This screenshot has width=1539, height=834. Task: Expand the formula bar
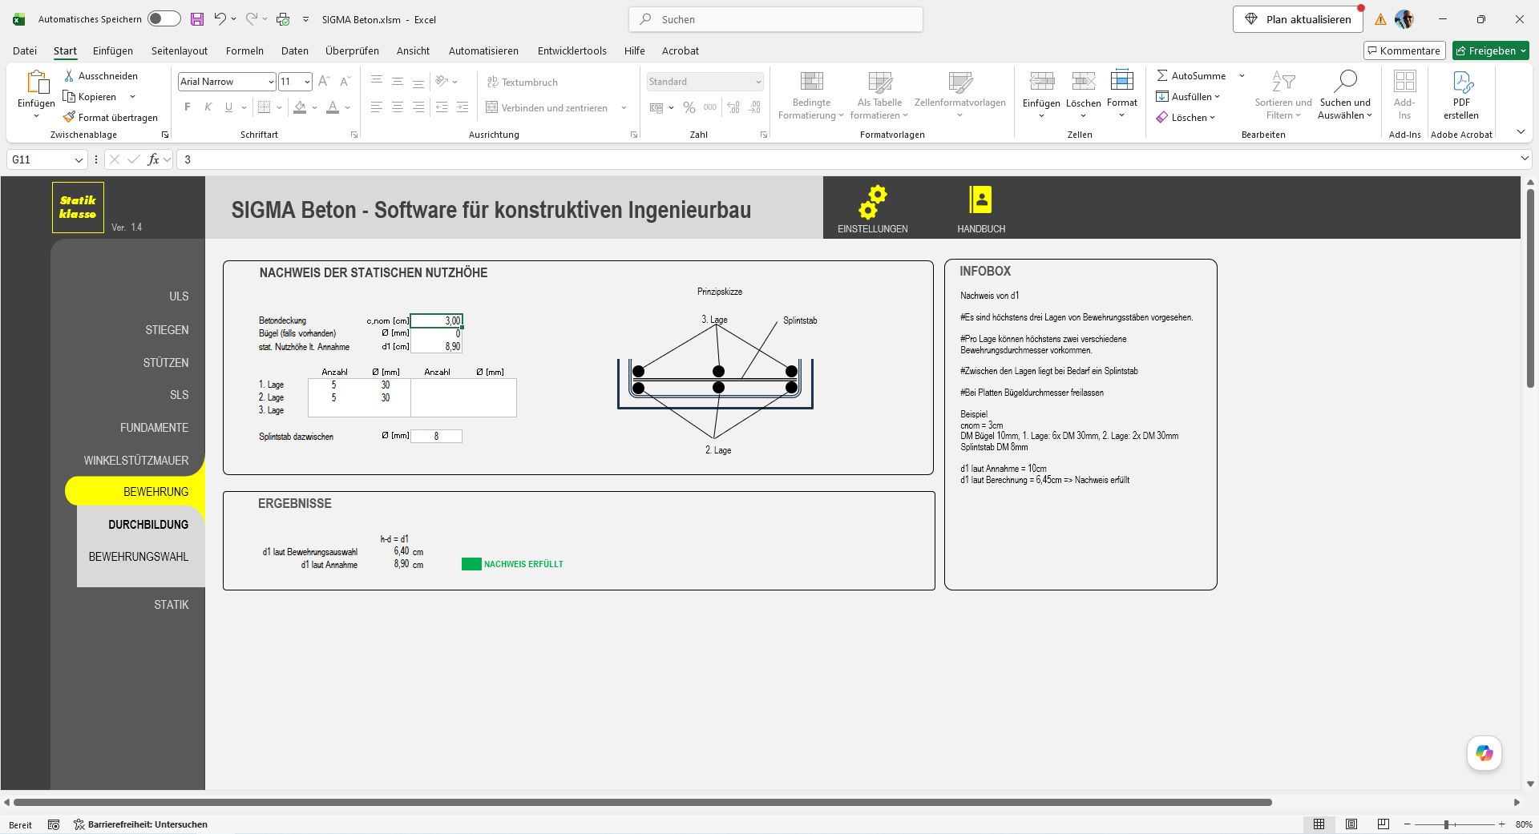pos(1525,159)
